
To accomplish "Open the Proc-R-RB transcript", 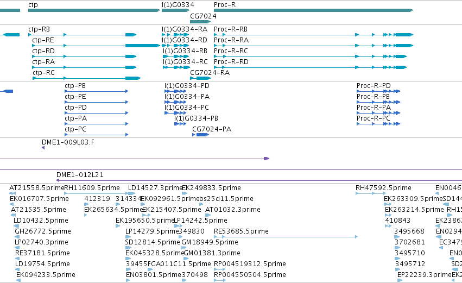I will (x=231, y=29).
